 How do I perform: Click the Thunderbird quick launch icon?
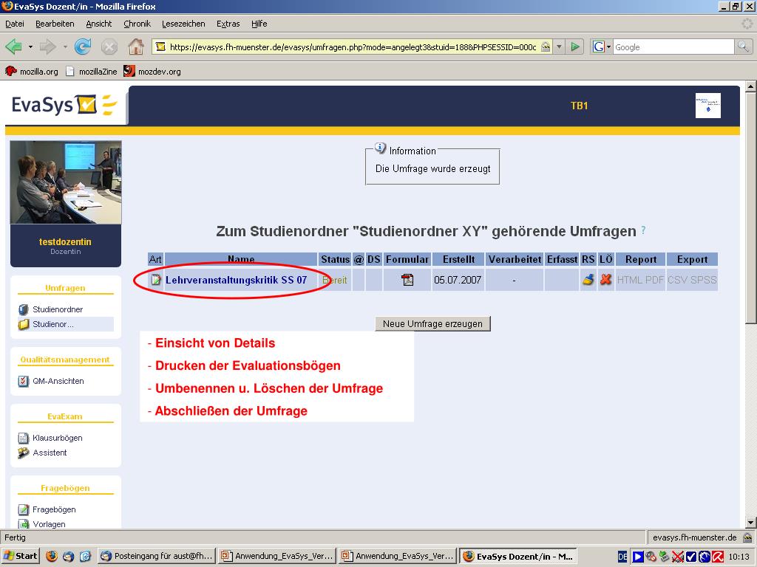tap(69, 556)
